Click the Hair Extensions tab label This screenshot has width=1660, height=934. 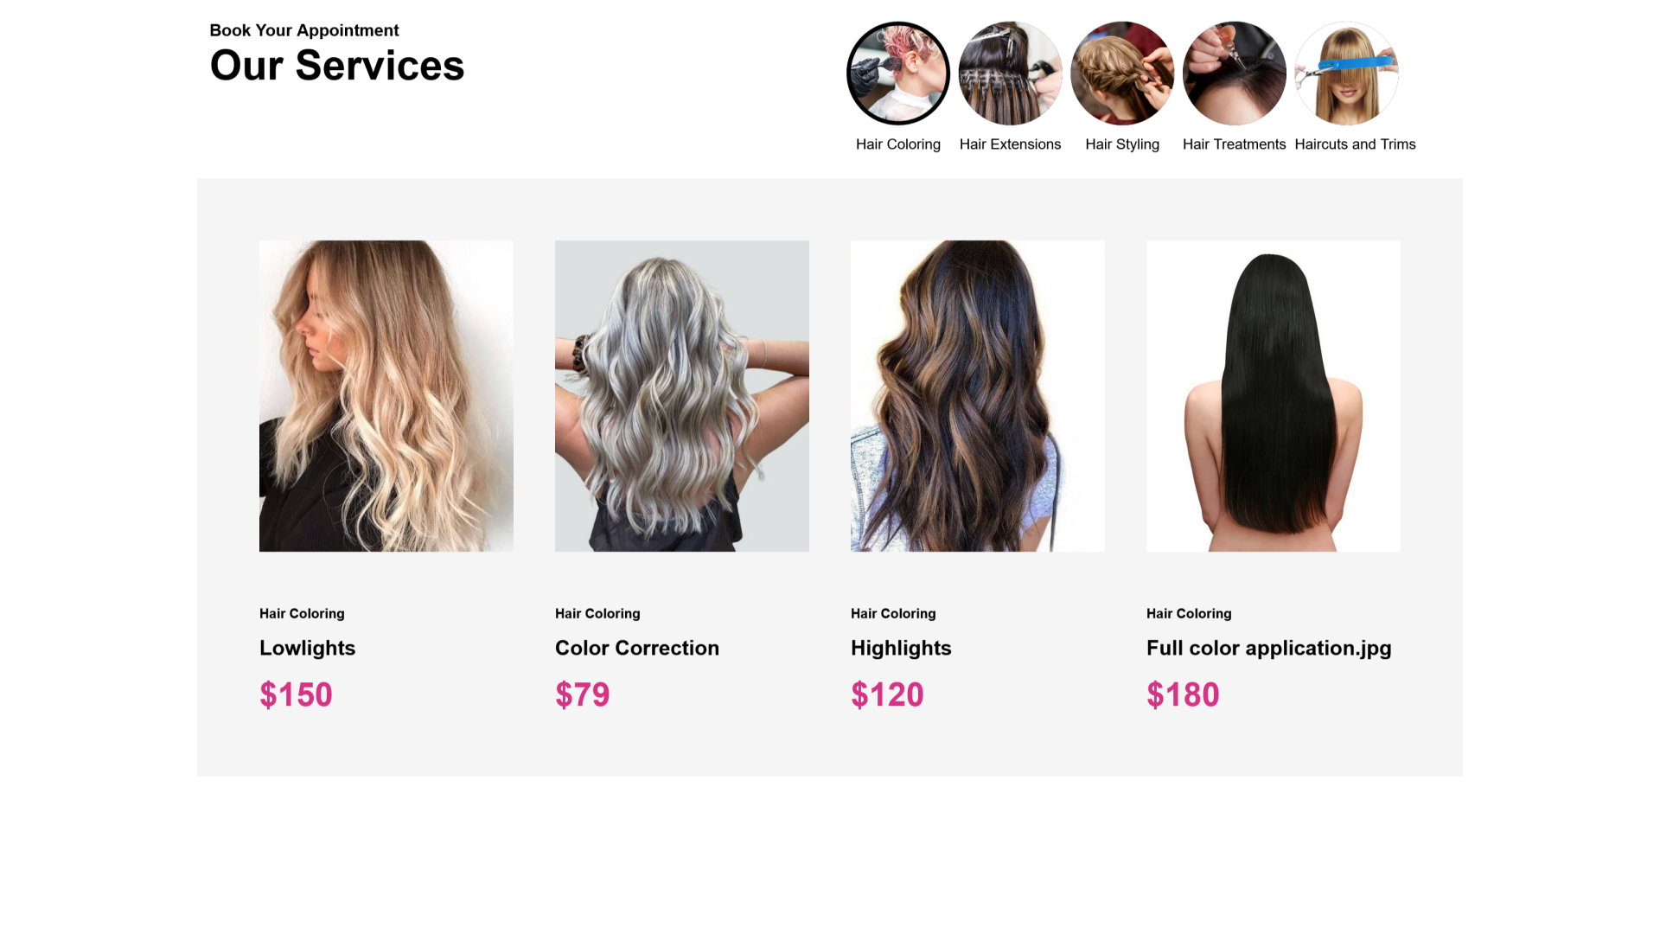pos(1010,144)
